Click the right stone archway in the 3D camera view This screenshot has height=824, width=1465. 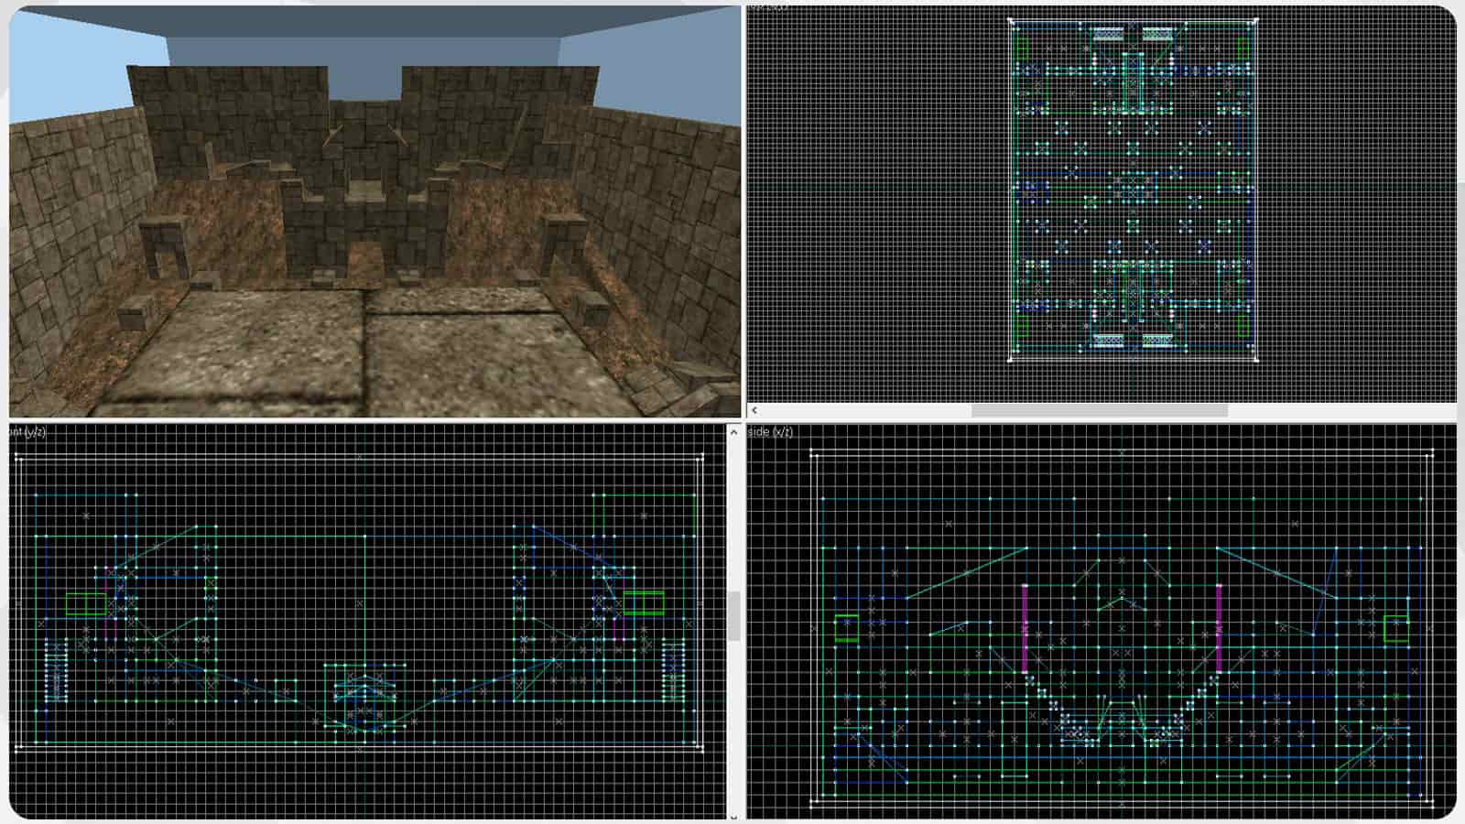coord(564,244)
